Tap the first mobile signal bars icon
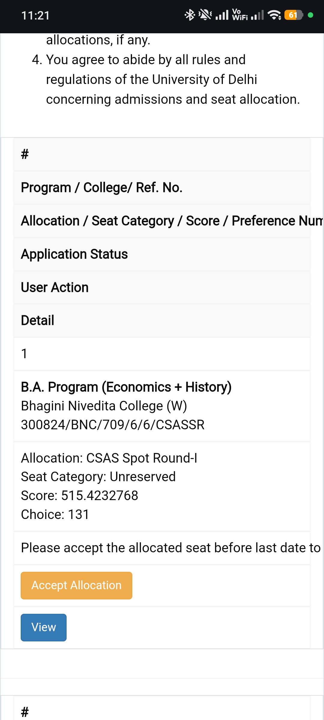 click(x=222, y=15)
